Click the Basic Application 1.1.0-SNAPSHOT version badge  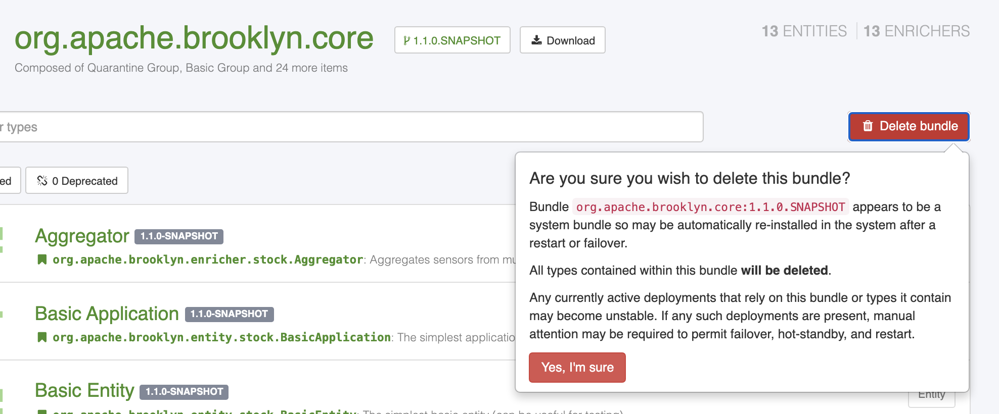tap(229, 314)
